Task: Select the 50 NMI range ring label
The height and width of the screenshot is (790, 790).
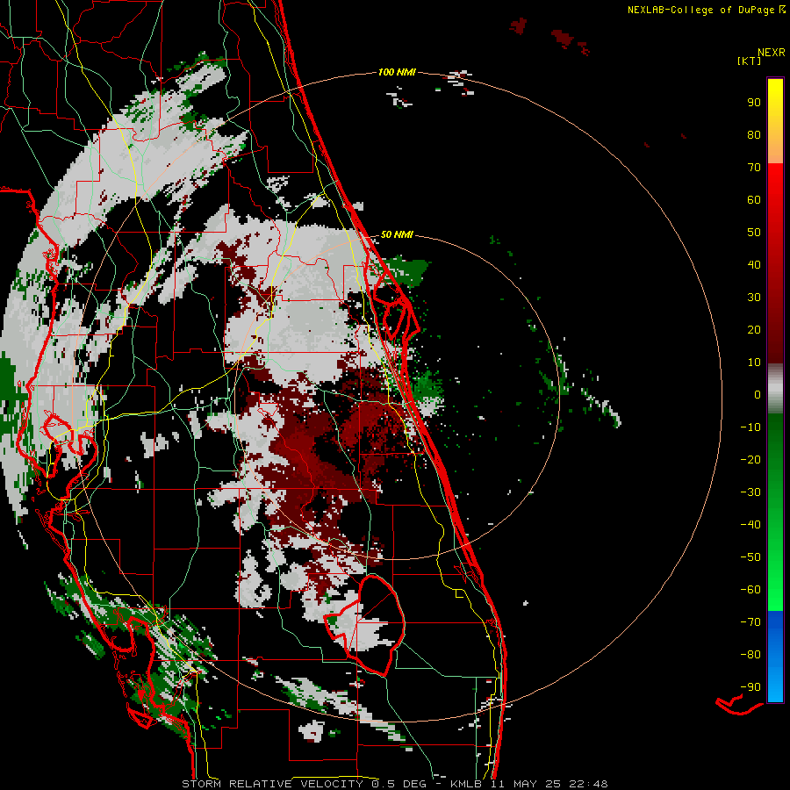Action: click(x=397, y=234)
